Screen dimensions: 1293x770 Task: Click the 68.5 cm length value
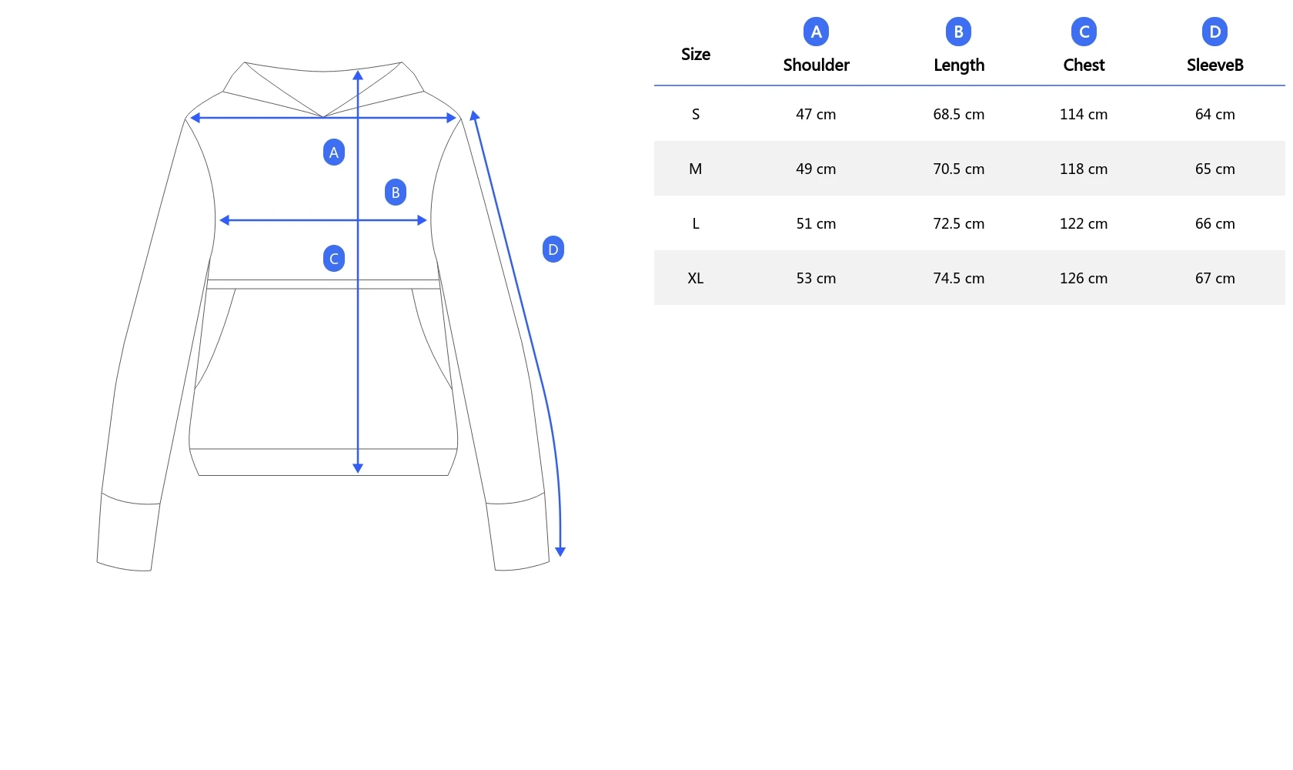pyautogui.click(x=959, y=115)
